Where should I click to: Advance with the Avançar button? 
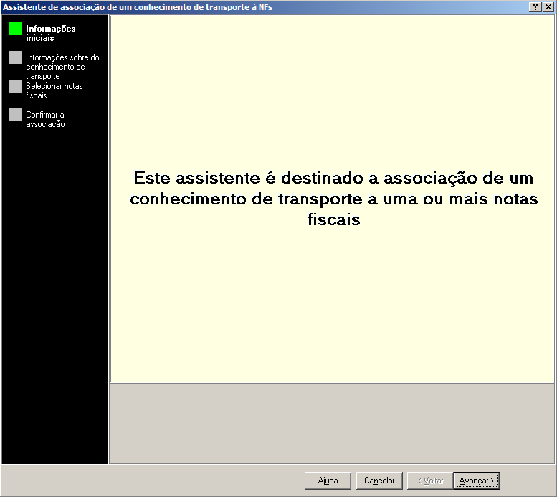click(477, 481)
